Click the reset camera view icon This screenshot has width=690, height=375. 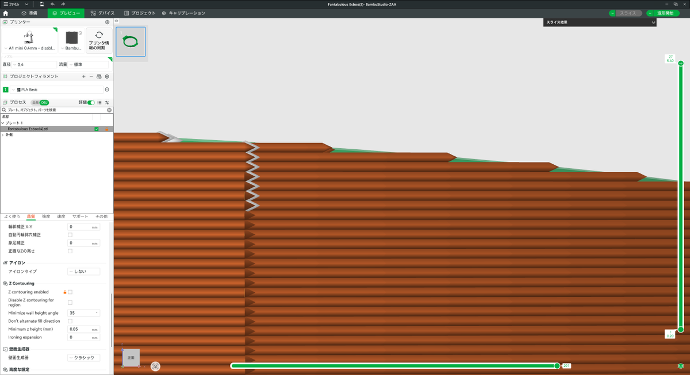pyautogui.click(x=155, y=366)
